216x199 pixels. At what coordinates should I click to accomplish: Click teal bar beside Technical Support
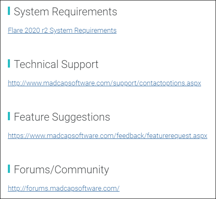coord(9,63)
